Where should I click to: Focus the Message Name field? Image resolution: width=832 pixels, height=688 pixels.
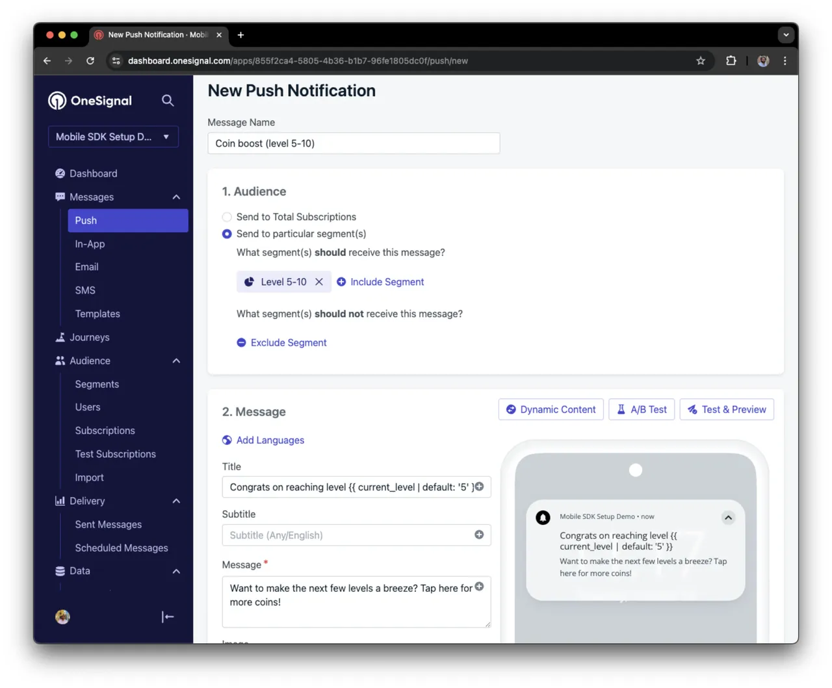(x=354, y=144)
